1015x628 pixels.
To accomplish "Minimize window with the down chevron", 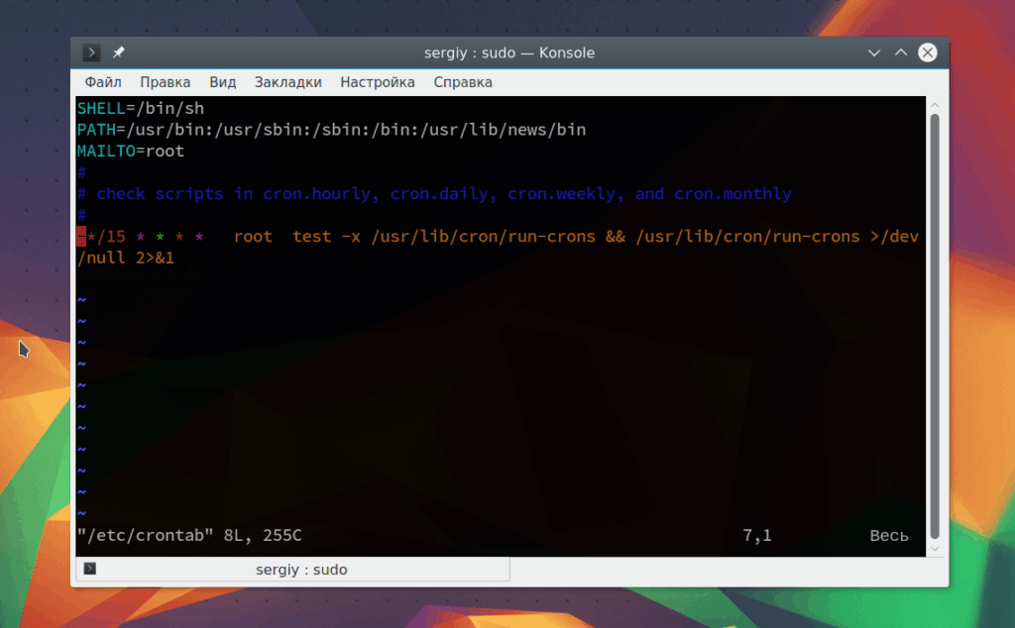I will coord(874,53).
